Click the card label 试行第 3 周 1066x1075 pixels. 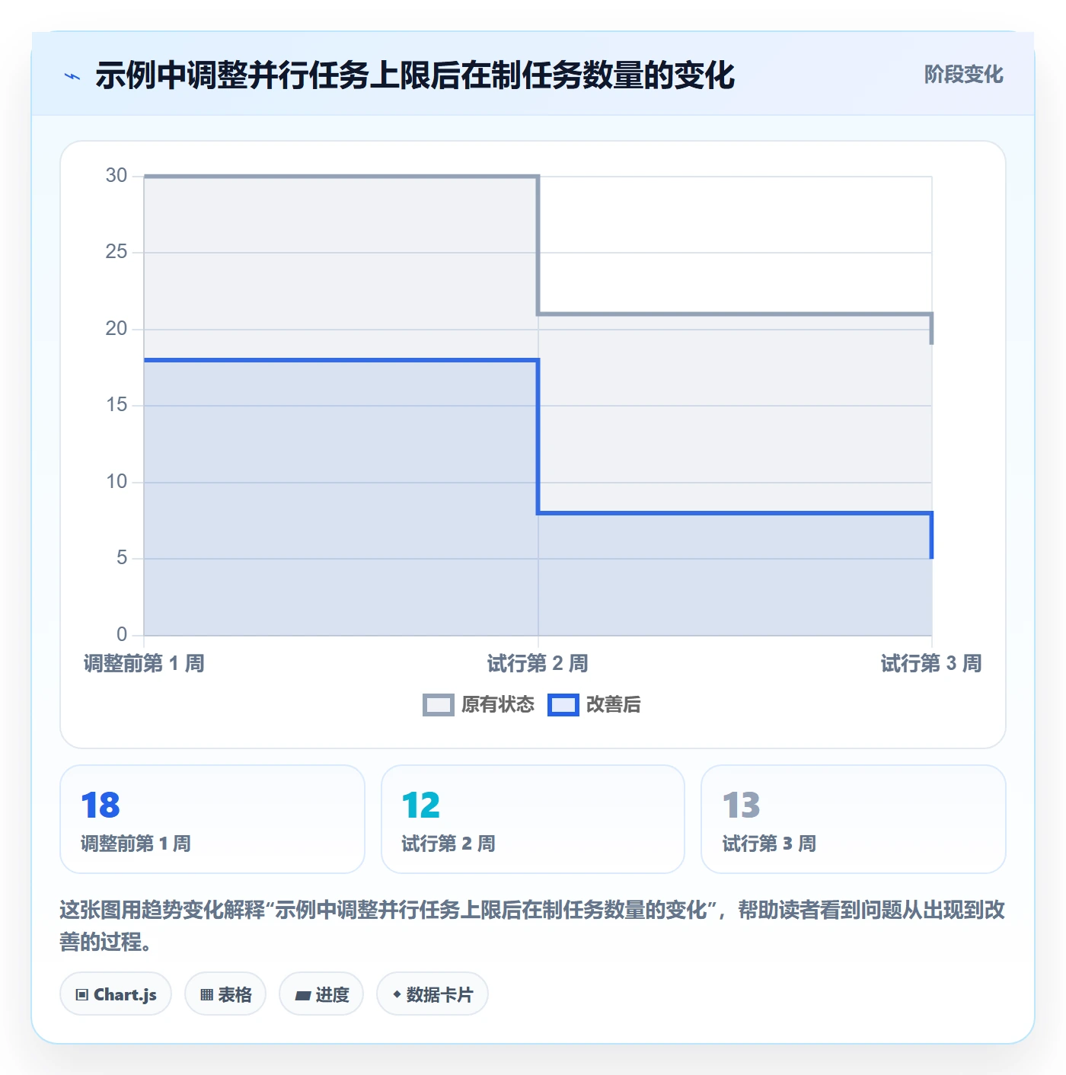tap(769, 844)
